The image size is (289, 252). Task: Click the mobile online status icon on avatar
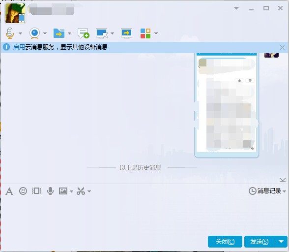point(22,18)
